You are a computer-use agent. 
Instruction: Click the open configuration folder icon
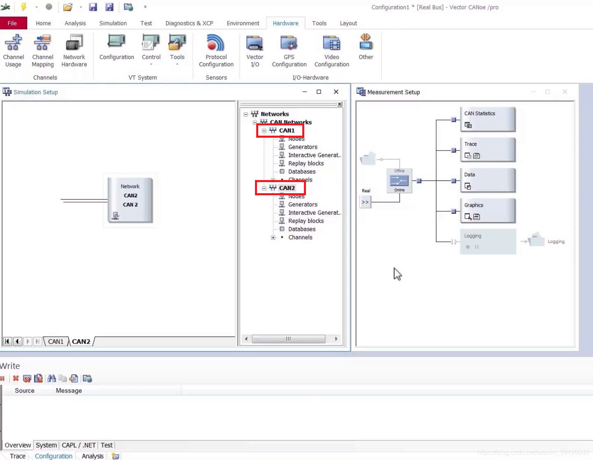(68, 7)
